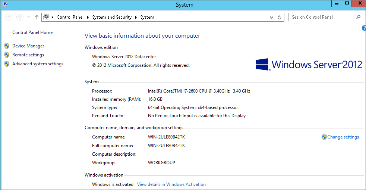Refresh the System page
The width and height of the screenshot is (366, 190).
[x=280, y=17]
